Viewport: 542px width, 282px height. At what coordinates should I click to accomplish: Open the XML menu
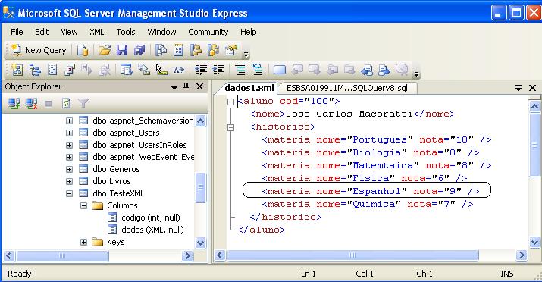[x=96, y=32]
